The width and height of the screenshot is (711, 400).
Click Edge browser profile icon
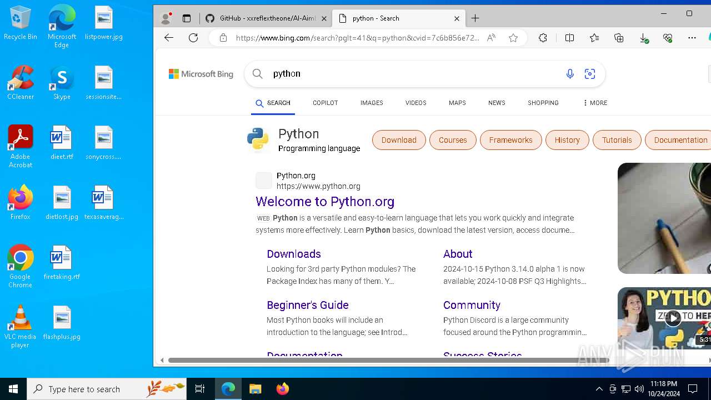pyautogui.click(x=166, y=18)
